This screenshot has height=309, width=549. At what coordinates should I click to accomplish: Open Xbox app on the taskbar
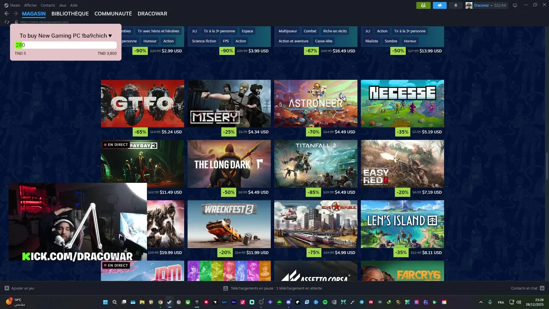pos(188,302)
